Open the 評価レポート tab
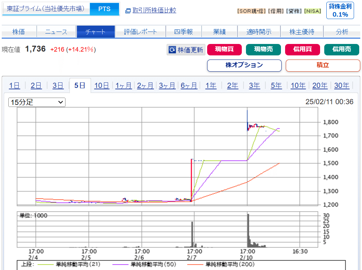The width and height of the screenshot is (362, 270). coord(140,31)
